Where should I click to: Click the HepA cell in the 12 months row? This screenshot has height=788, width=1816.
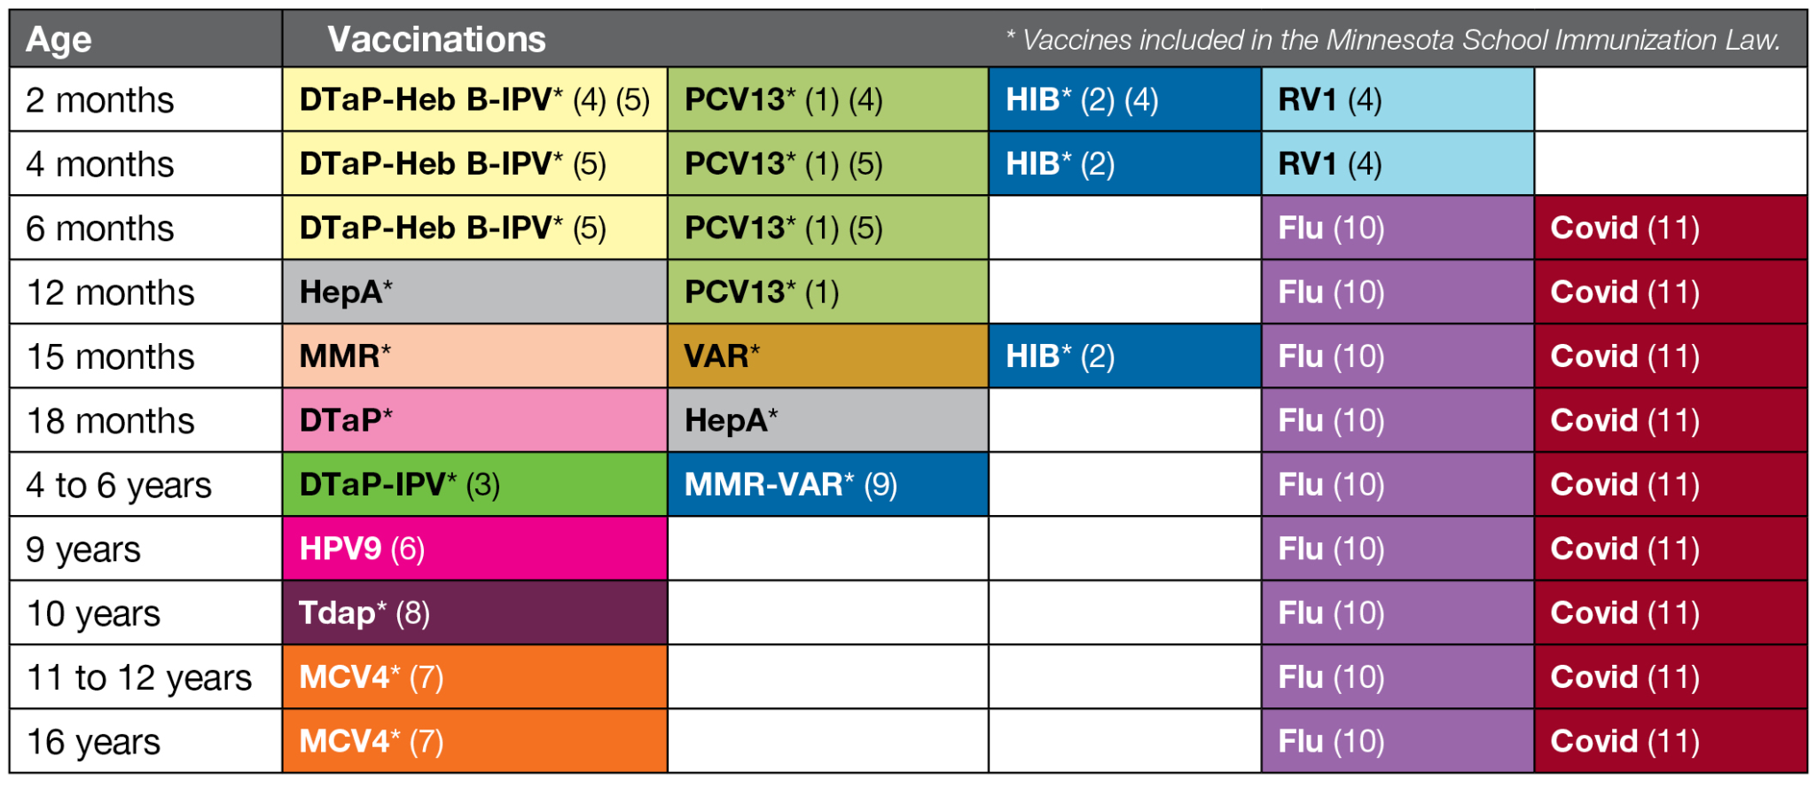[x=474, y=292]
